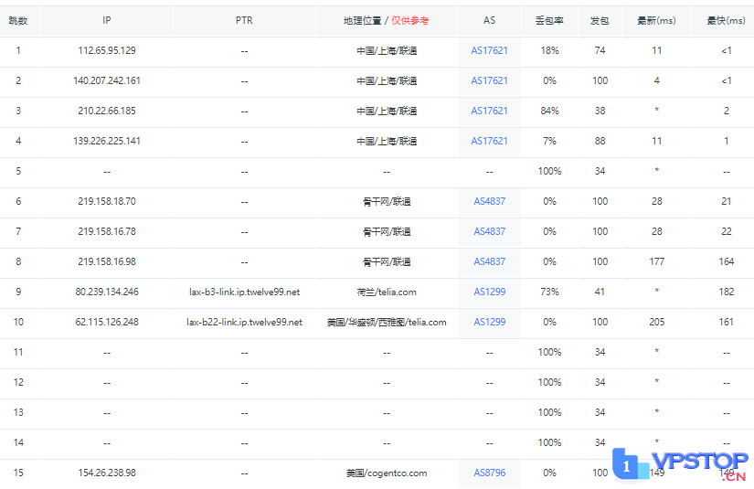754x489 pixels.
Task: Open the AS8796 link for cogentco.com
Action: point(489,473)
